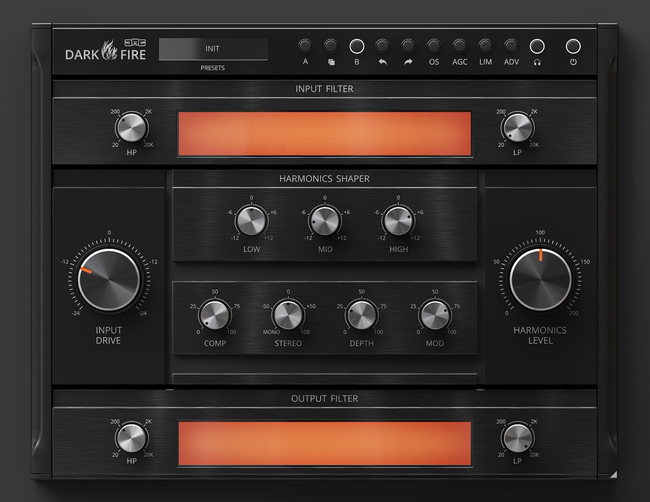Select the A state button

coord(305,45)
